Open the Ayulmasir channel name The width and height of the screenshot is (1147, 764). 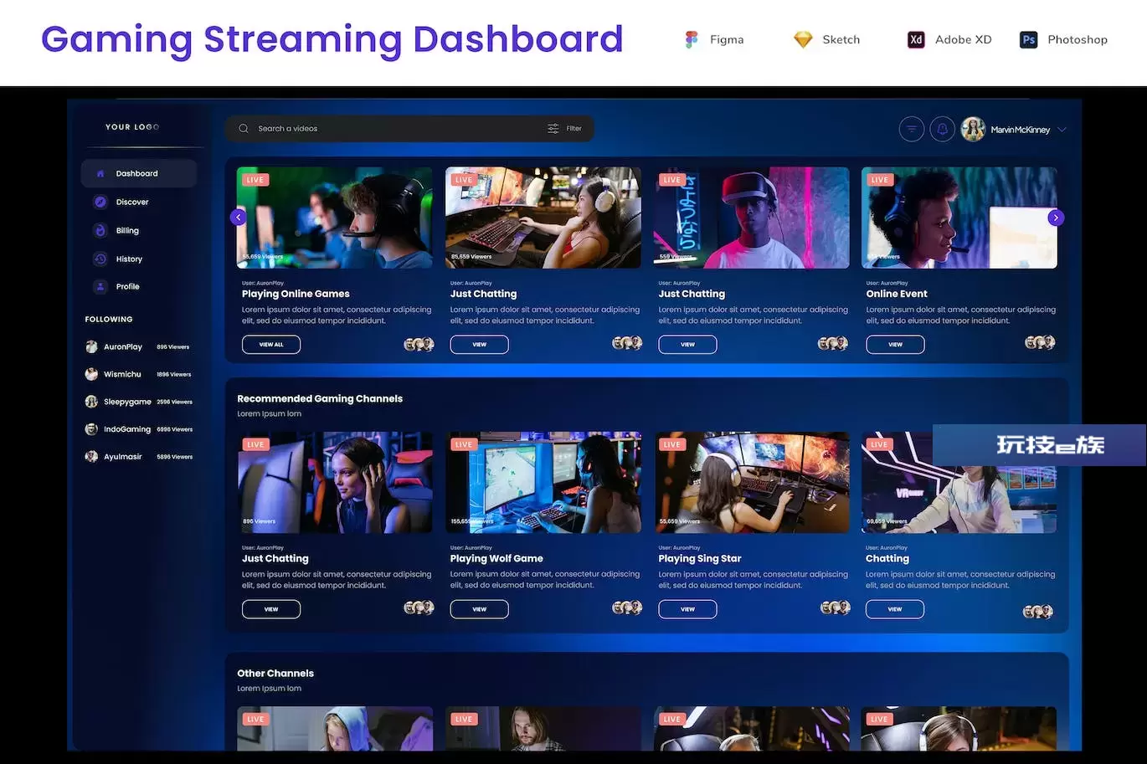click(123, 457)
